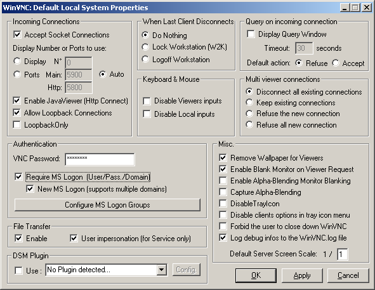Toggle Remove Wallpaper for Viewers
375x290 pixels.
point(223,157)
